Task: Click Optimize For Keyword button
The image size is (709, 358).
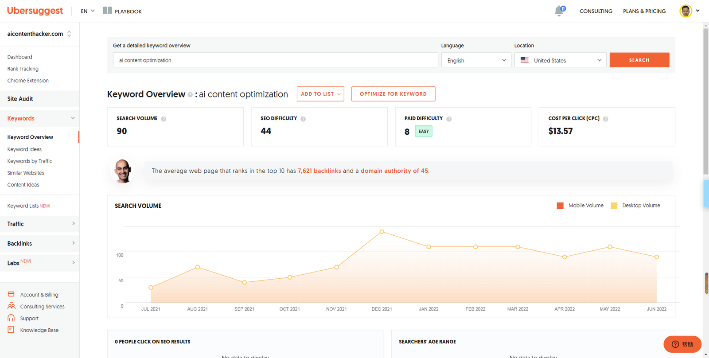Action: coord(393,94)
